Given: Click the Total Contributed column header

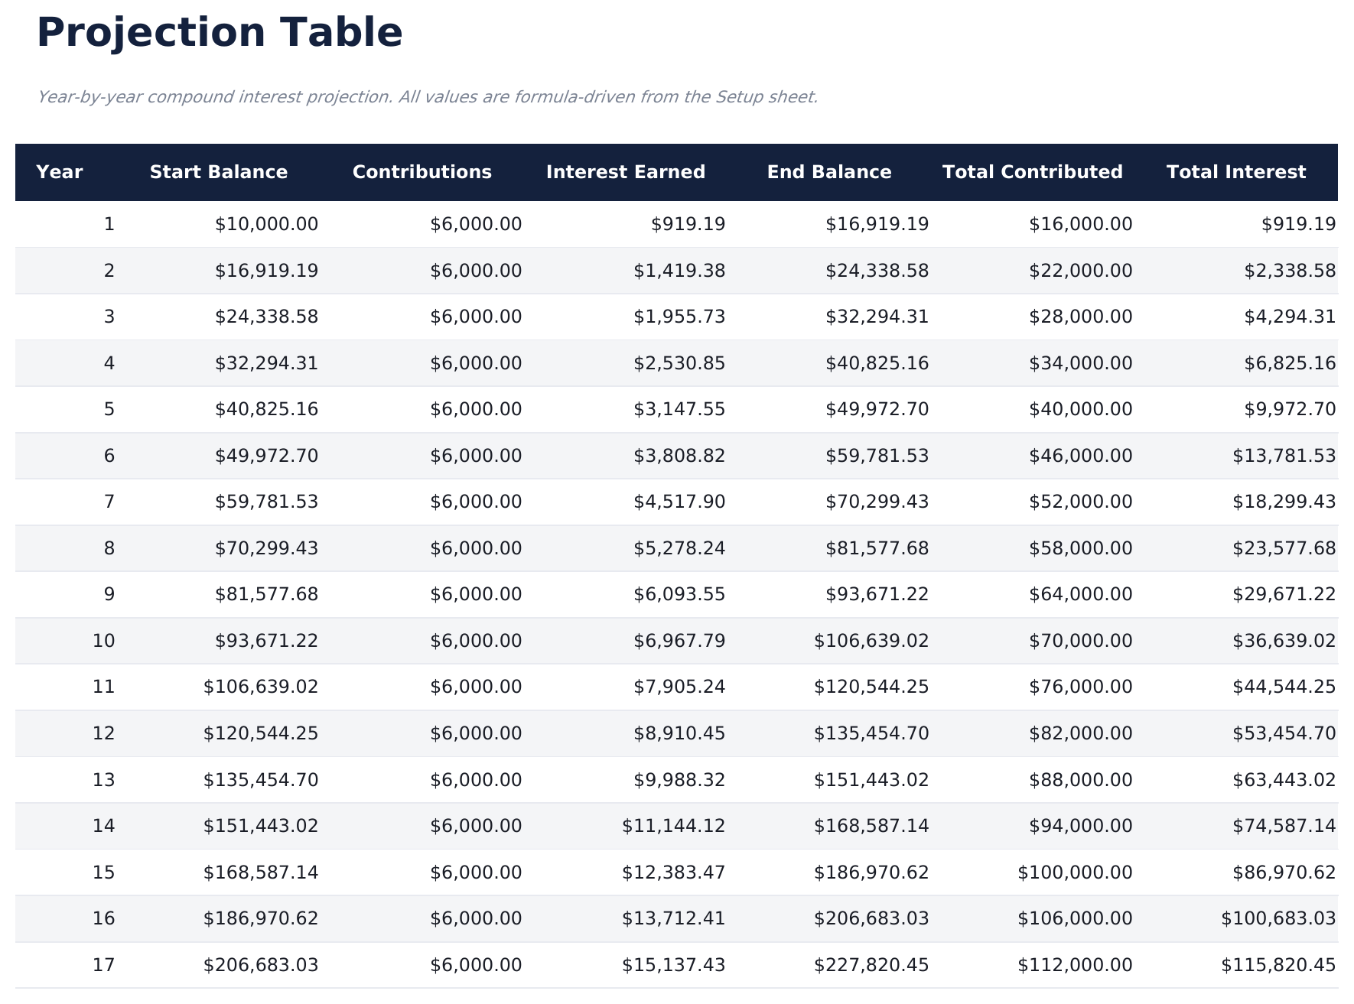Looking at the screenshot, I should coord(1032,172).
